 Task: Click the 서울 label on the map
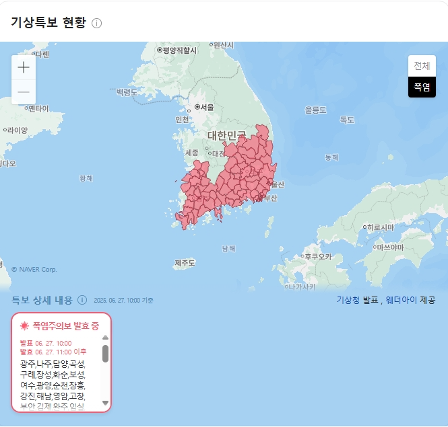(x=207, y=107)
